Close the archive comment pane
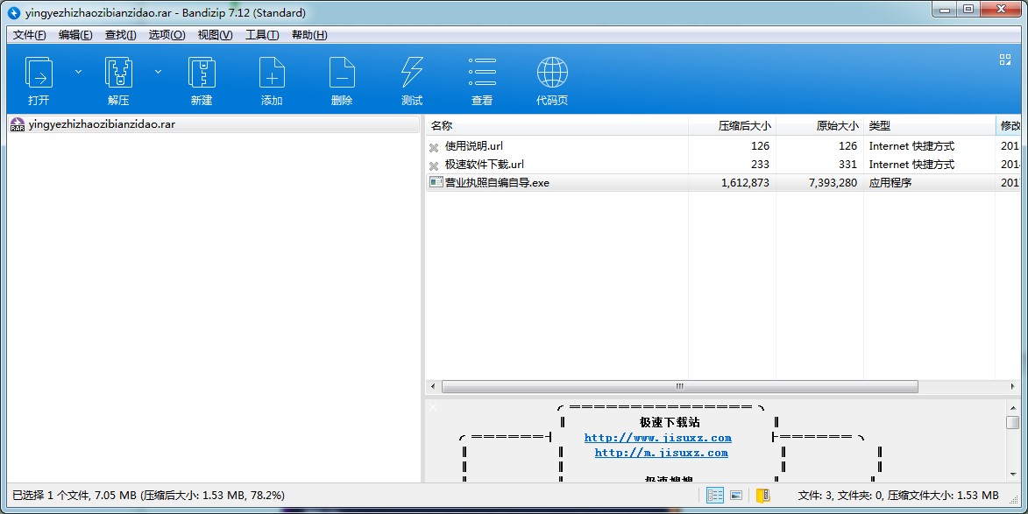 (432, 407)
